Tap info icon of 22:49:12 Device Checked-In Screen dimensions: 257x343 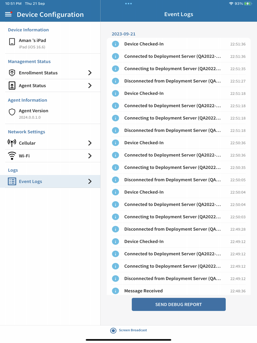pyautogui.click(x=116, y=242)
